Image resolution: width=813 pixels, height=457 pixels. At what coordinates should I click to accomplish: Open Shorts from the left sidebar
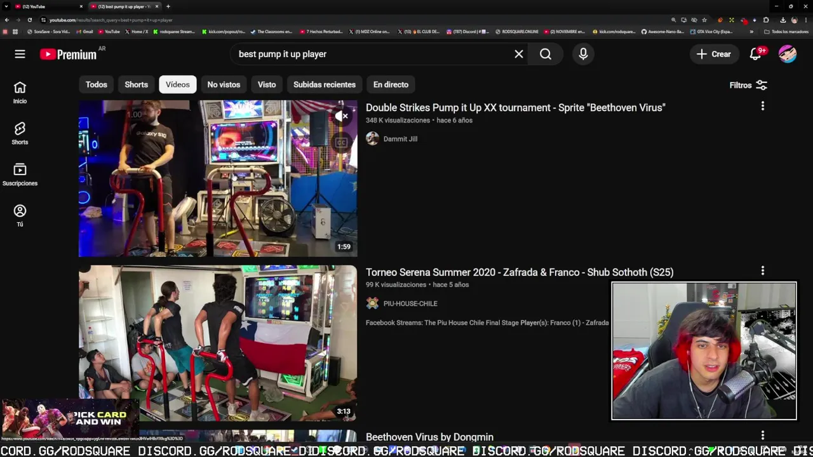(x=20, y=133)
